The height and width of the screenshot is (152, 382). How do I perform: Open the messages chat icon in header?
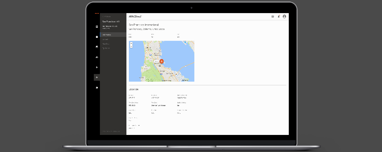(x=273, y=16)
